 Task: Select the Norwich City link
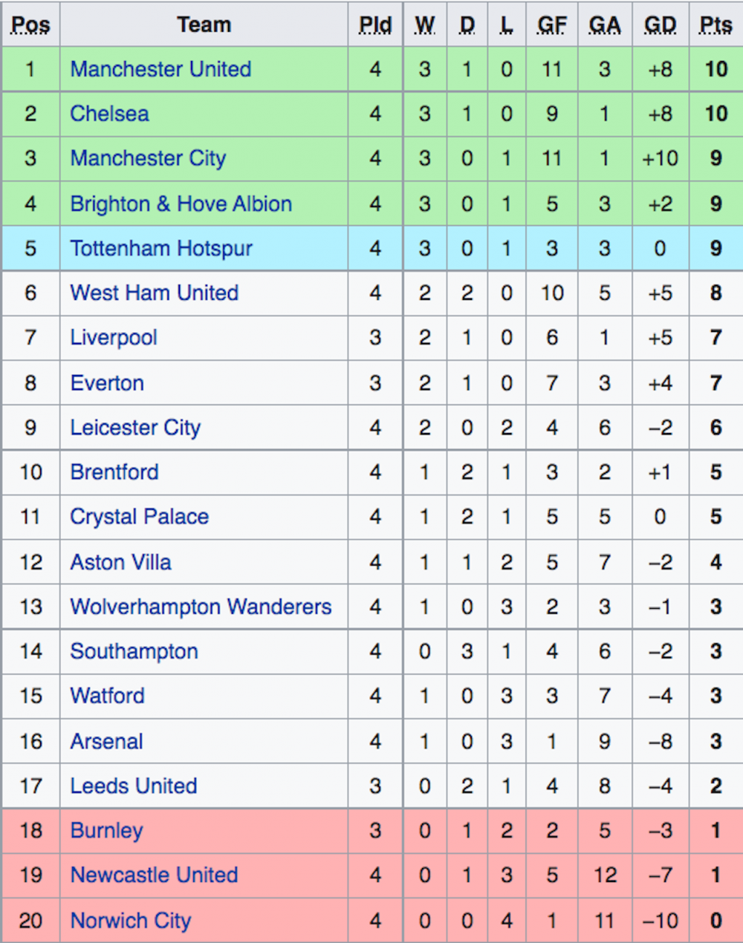(x=130, y=921)
